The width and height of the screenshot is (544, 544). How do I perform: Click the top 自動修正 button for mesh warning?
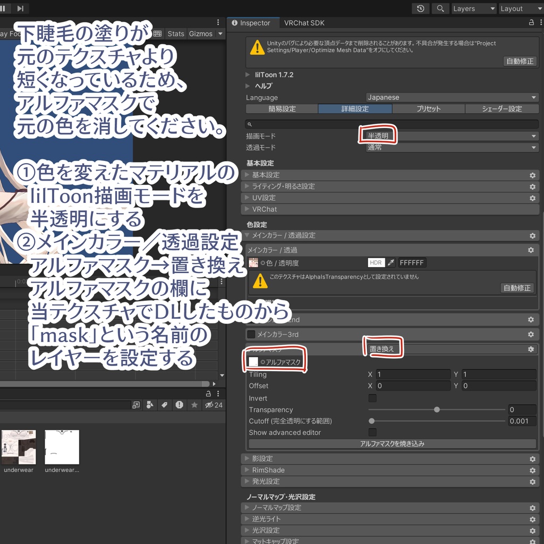520,61
